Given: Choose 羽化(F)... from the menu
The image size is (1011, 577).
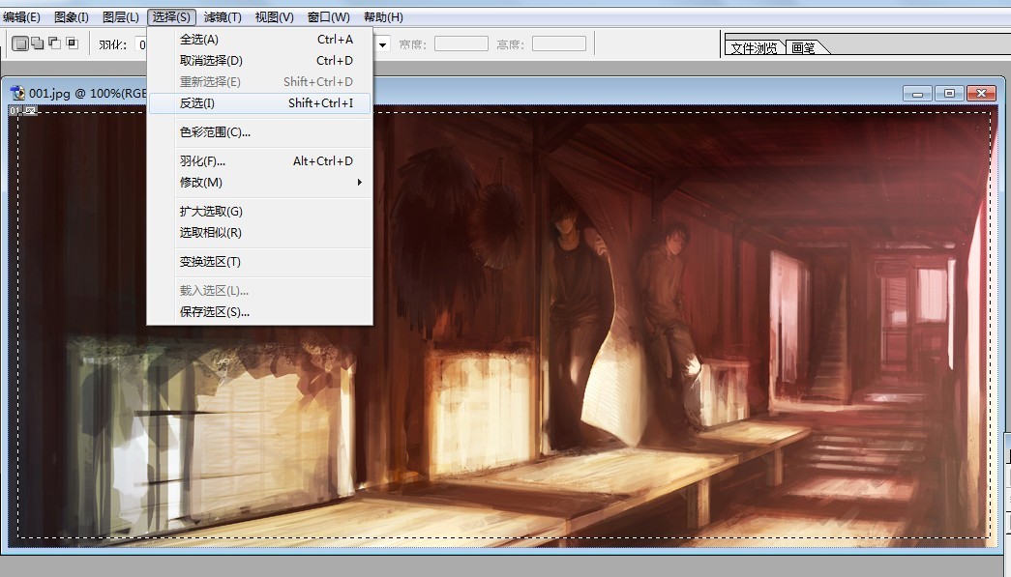Looking at the screenshot, I should tap(260, 161).
